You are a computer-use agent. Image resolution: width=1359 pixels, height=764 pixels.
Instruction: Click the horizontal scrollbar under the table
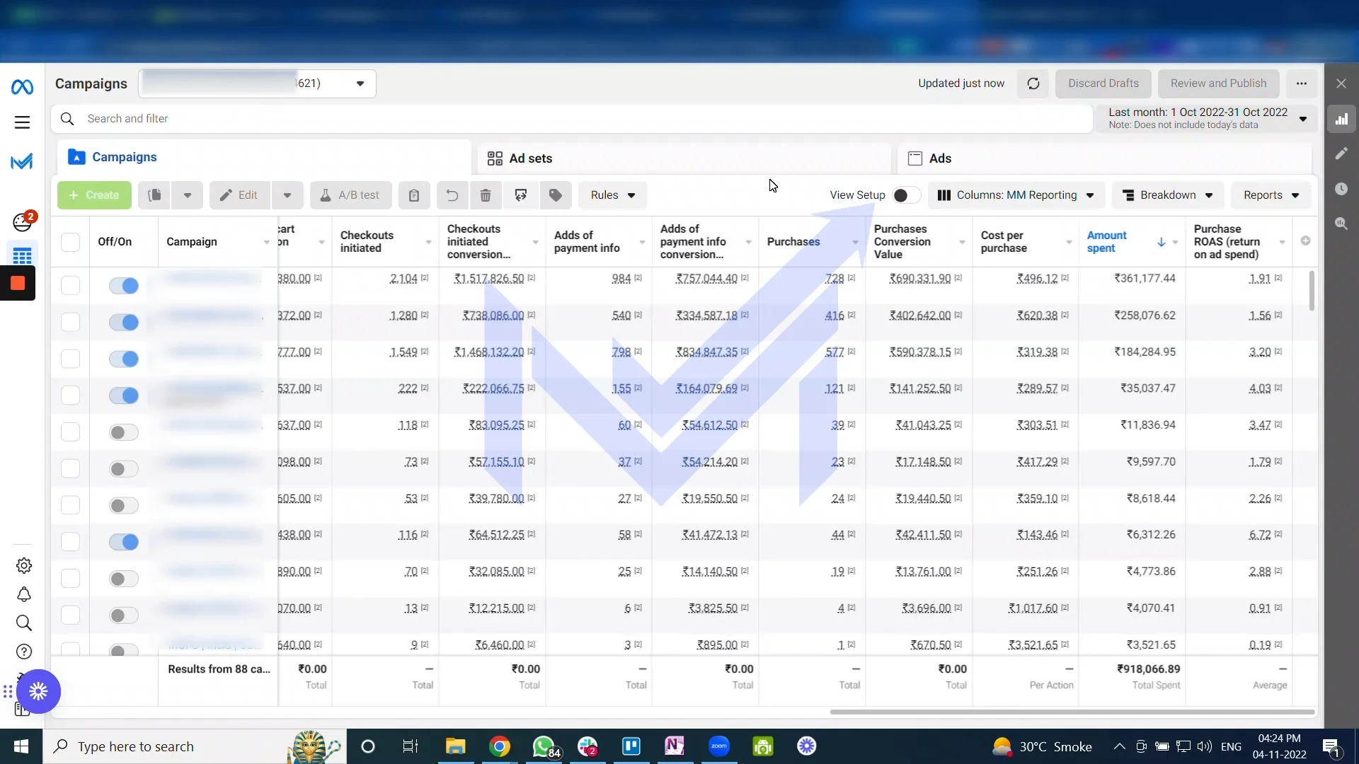(x=1072, y=712)
